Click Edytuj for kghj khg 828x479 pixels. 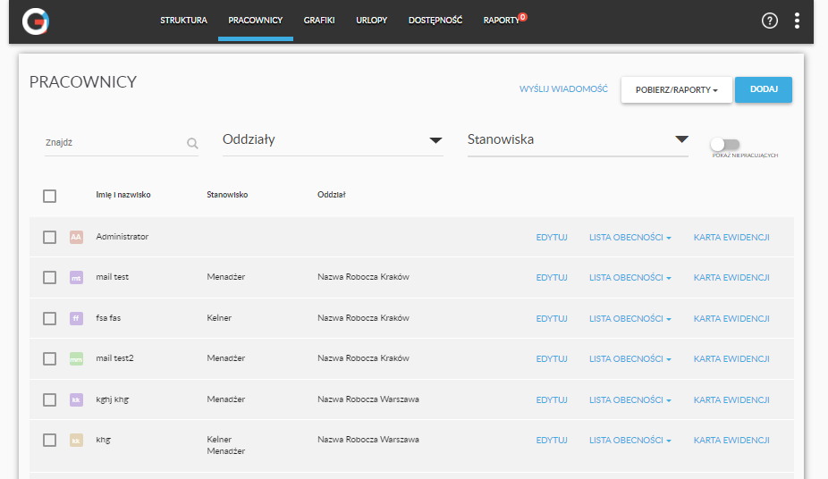point(552,399)
